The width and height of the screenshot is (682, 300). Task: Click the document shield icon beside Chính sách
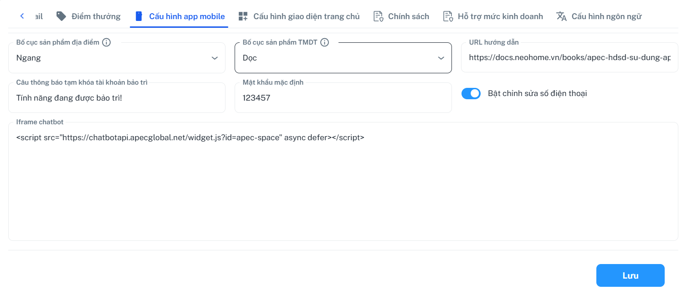378,16
